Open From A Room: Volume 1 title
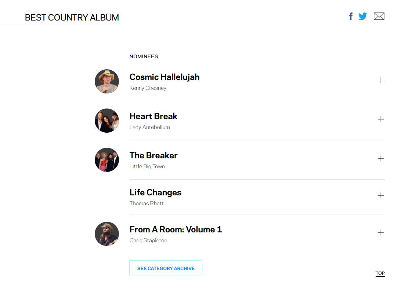Image resolution: width=405 pixels, height=287 pixels. 176,229
